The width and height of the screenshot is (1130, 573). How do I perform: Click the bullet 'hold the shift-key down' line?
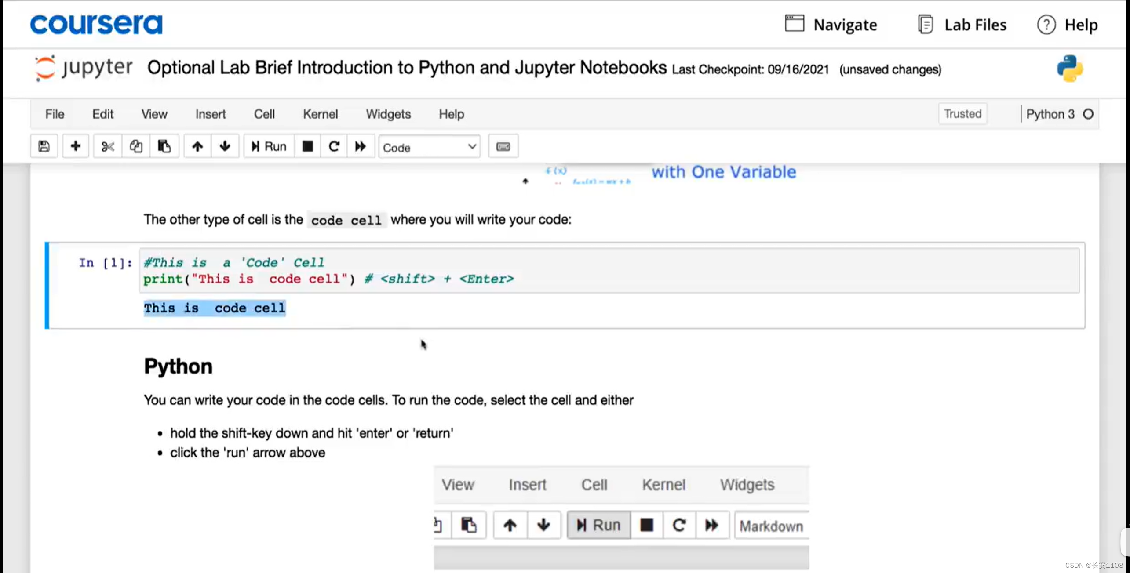click(312, 433)
